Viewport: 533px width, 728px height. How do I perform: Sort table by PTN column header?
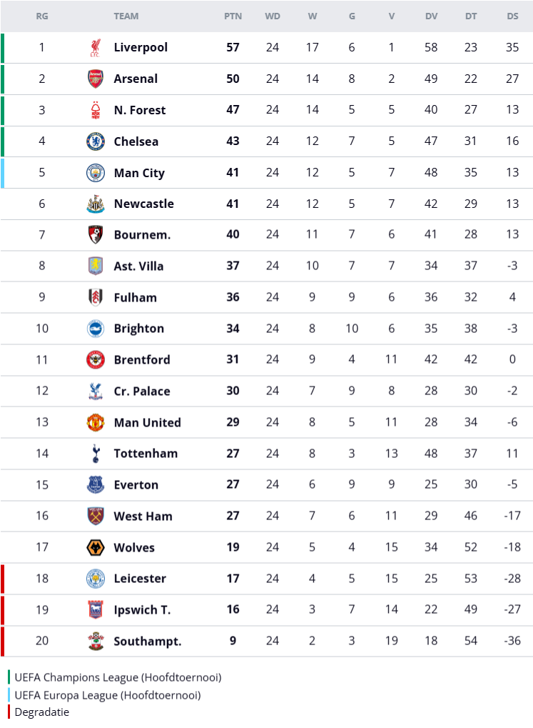(233, 16)
